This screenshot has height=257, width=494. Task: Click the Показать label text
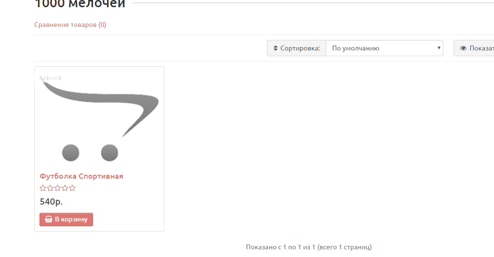[x=481, y=48]
